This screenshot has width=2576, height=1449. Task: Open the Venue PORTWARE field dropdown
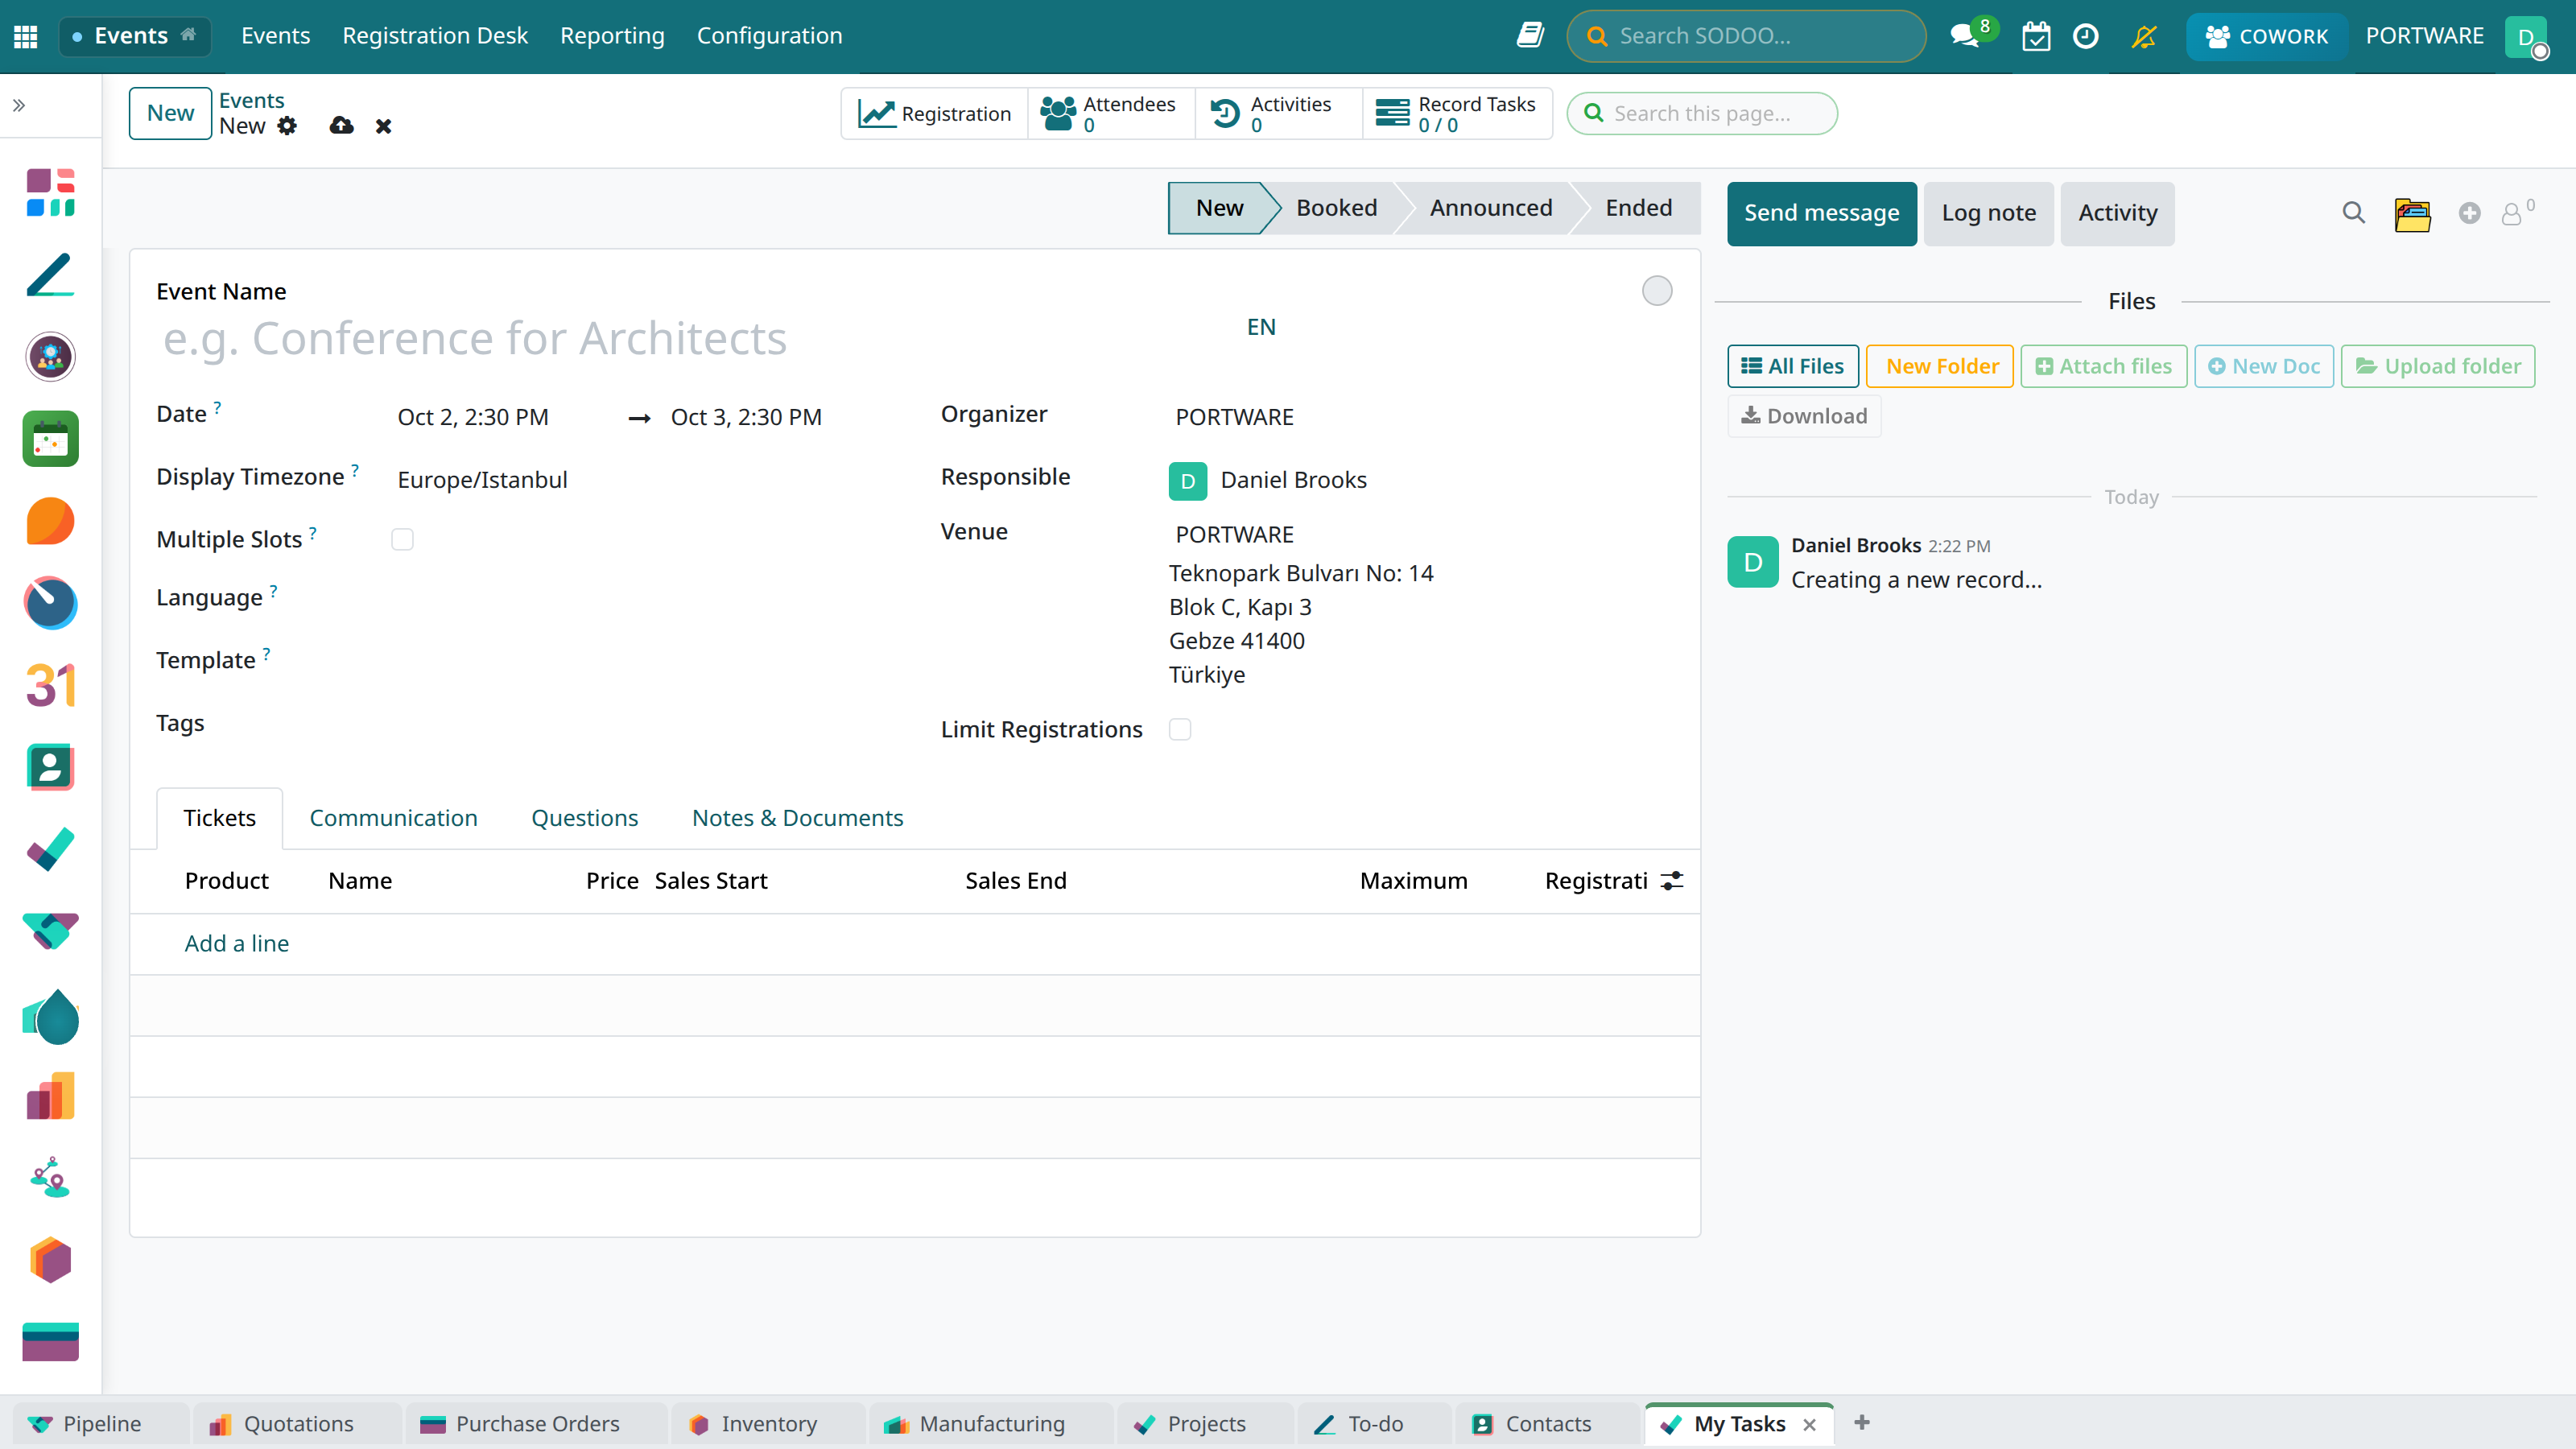tap(1420, 535)
